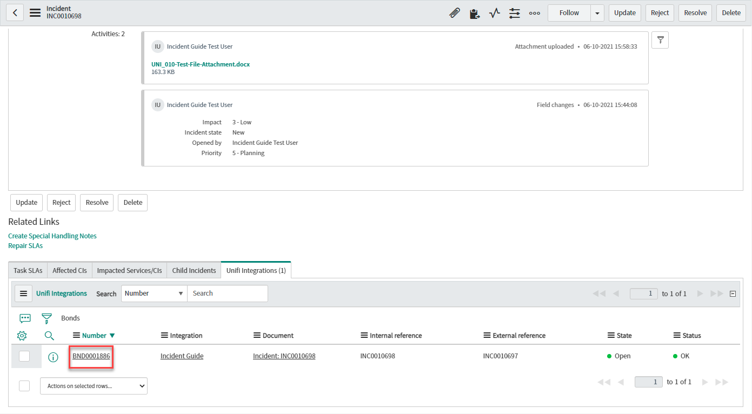The image size is (752, 414).
Task: Collapse the Unifi Integrations related list
Action: 733,293
